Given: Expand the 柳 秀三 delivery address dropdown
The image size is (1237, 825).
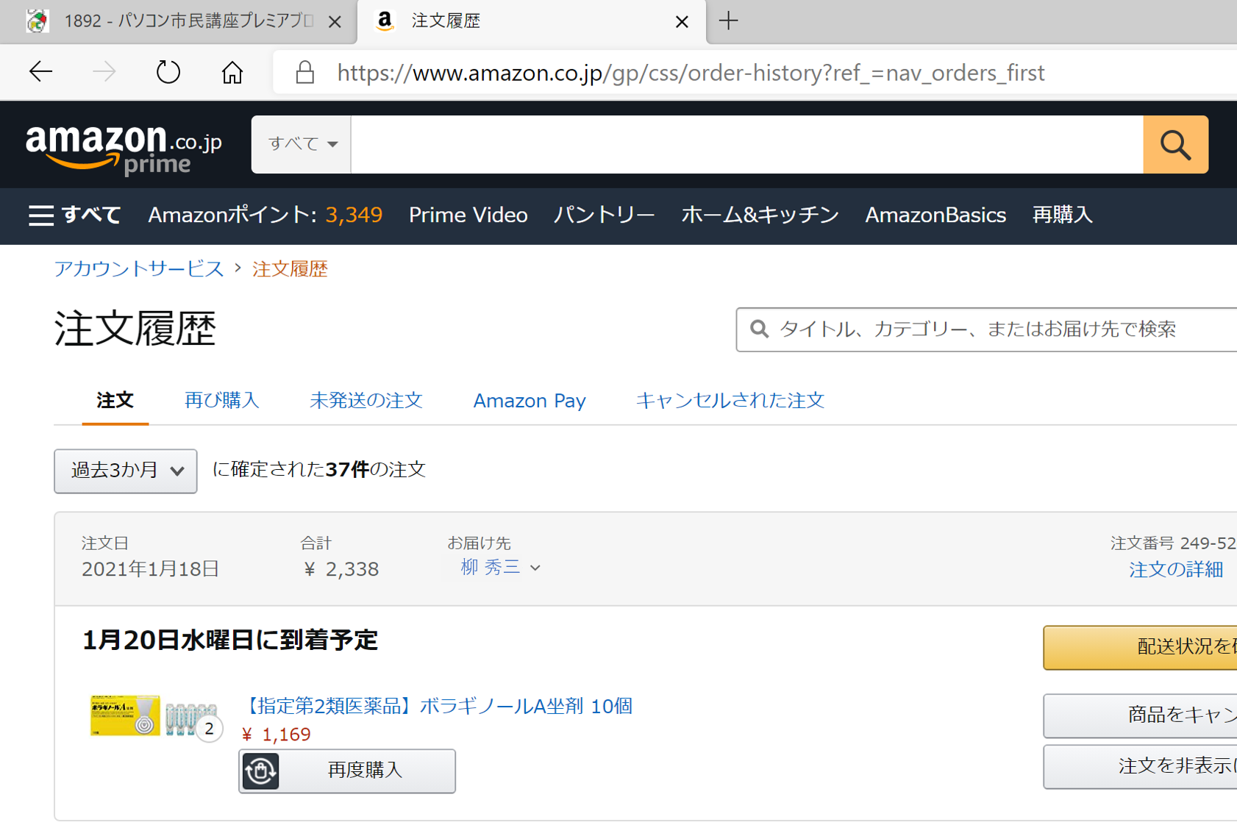Looking at the screenshot, I should click(500, 567).
